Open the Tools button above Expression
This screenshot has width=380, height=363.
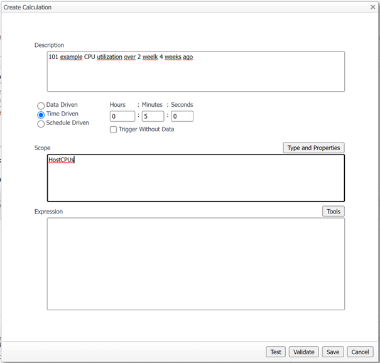click(x=334, y=212)
